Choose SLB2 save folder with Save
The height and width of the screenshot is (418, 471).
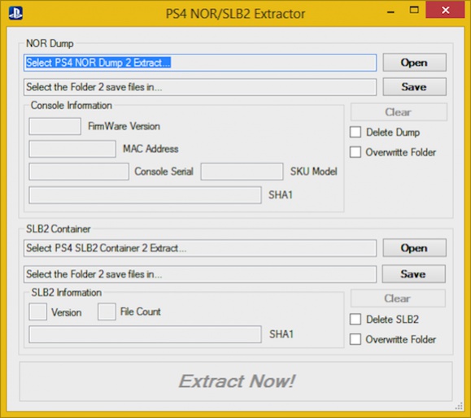413,273
